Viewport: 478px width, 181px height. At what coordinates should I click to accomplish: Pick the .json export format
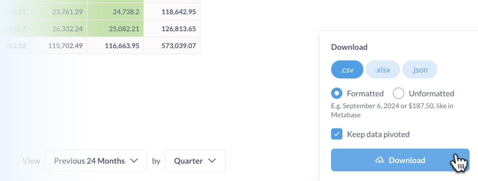[420, 69]
